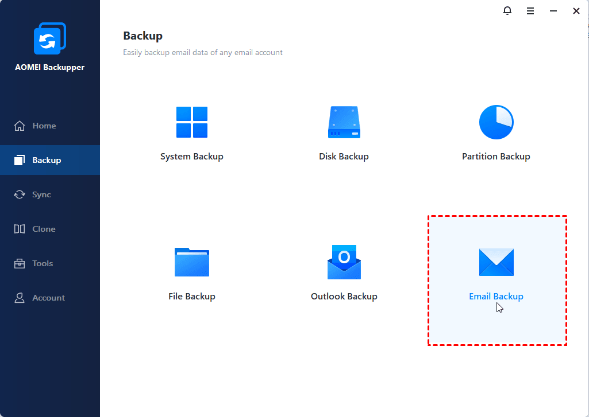589x417 pixels.
Task: Click the AOMEI Backupper logo
Action: (50, 38)
